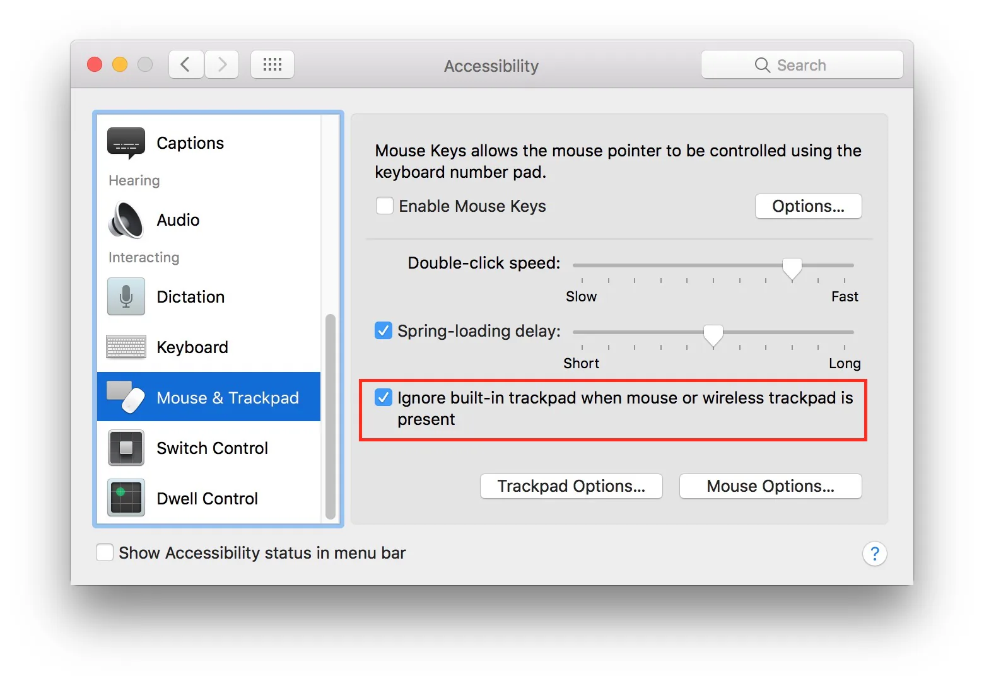Uncheck Ignore built-in trackpad checkbox
Viewport: 984px width, 686px height.
(x=384, y=397)
